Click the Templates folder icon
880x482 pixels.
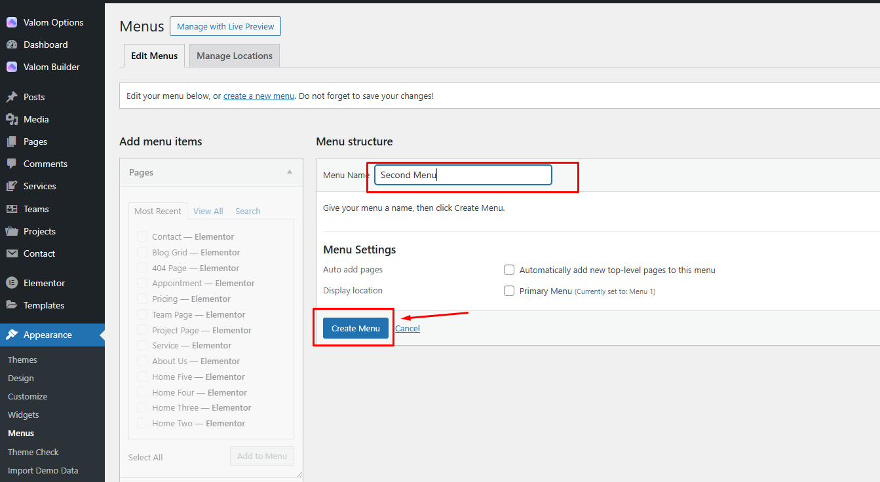tap(12, 305)
